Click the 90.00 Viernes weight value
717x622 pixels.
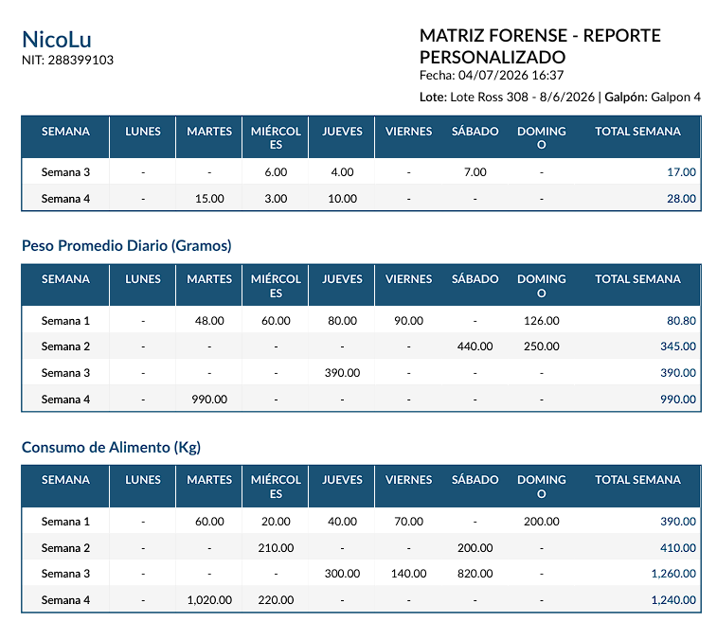pyautogui.click(x=409, y=321)
